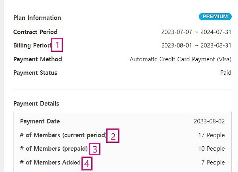Click annotation marker 4 beside Members Added
238x172 pixels.
[x=87, y=163]
